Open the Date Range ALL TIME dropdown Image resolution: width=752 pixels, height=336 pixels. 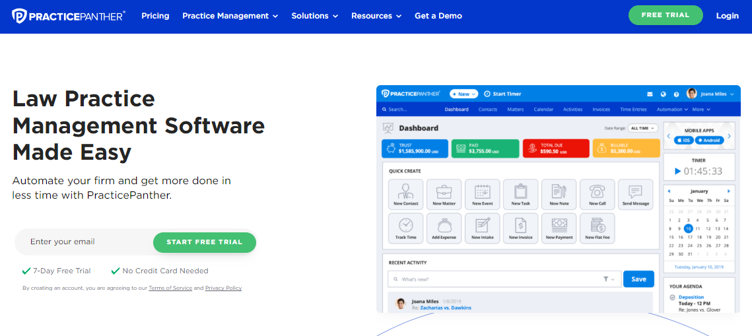(x=642, y=129)
